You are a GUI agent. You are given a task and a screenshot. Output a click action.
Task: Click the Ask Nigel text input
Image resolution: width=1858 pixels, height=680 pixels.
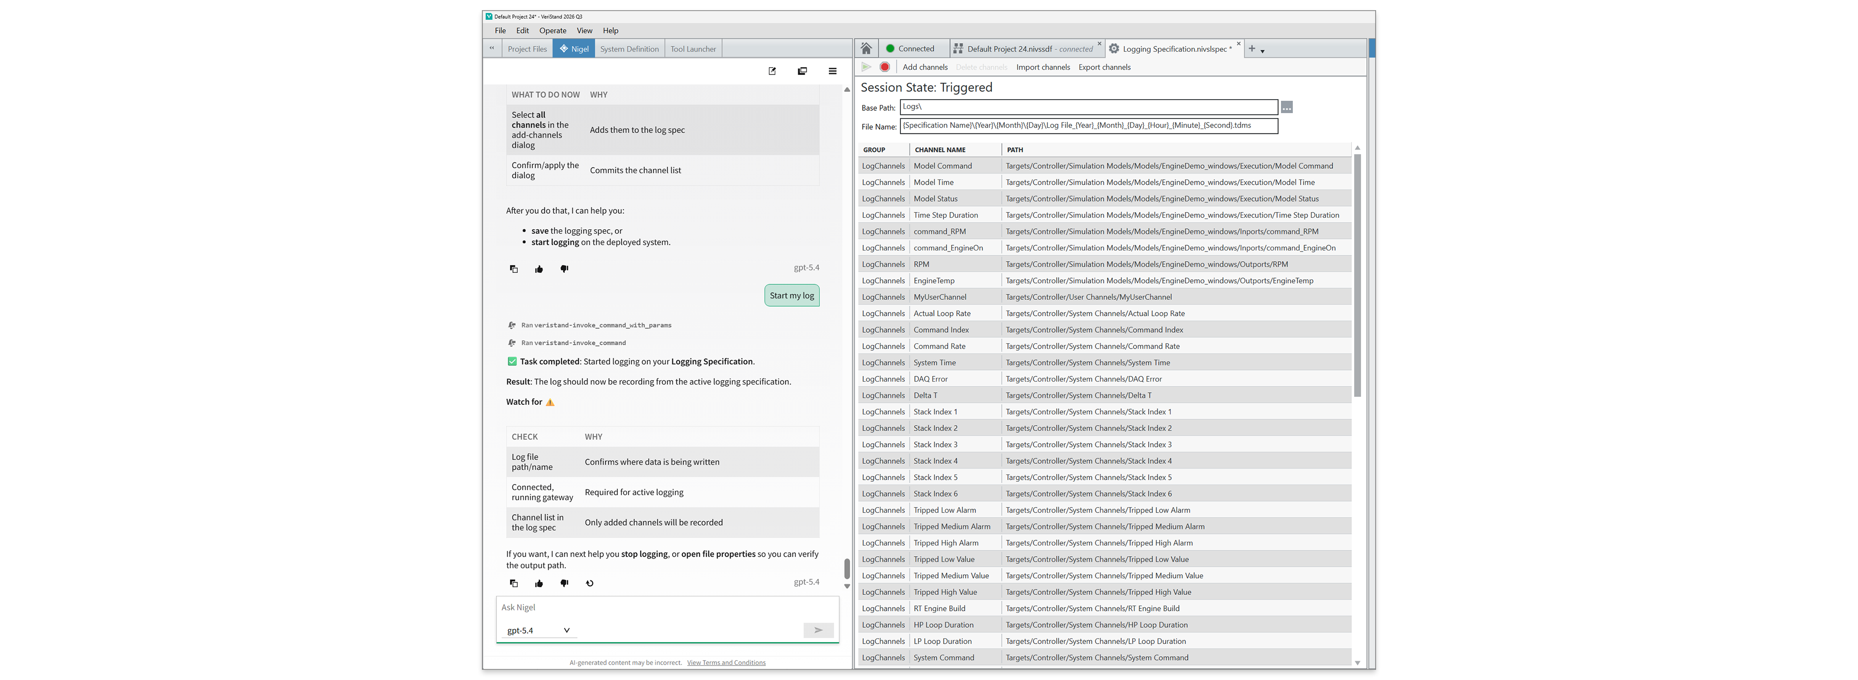(x=667, y=608)
